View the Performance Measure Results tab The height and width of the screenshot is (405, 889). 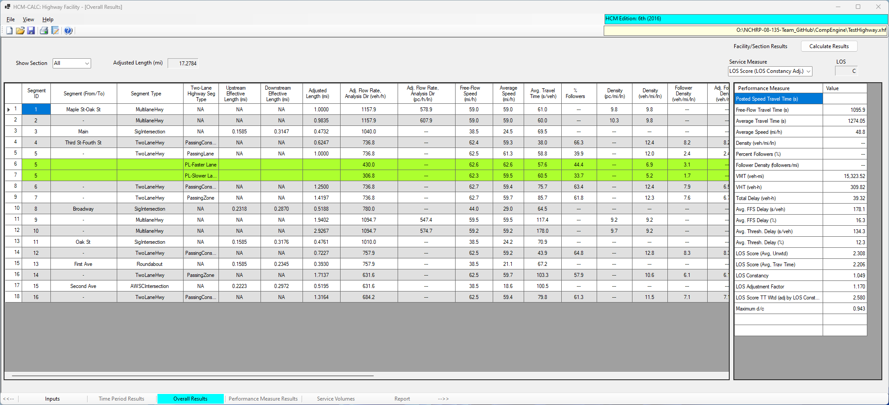(263, 398)
